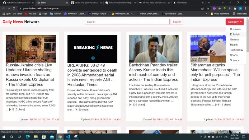
Task: Select Science from the Category menu
Action: click(235, 60)
